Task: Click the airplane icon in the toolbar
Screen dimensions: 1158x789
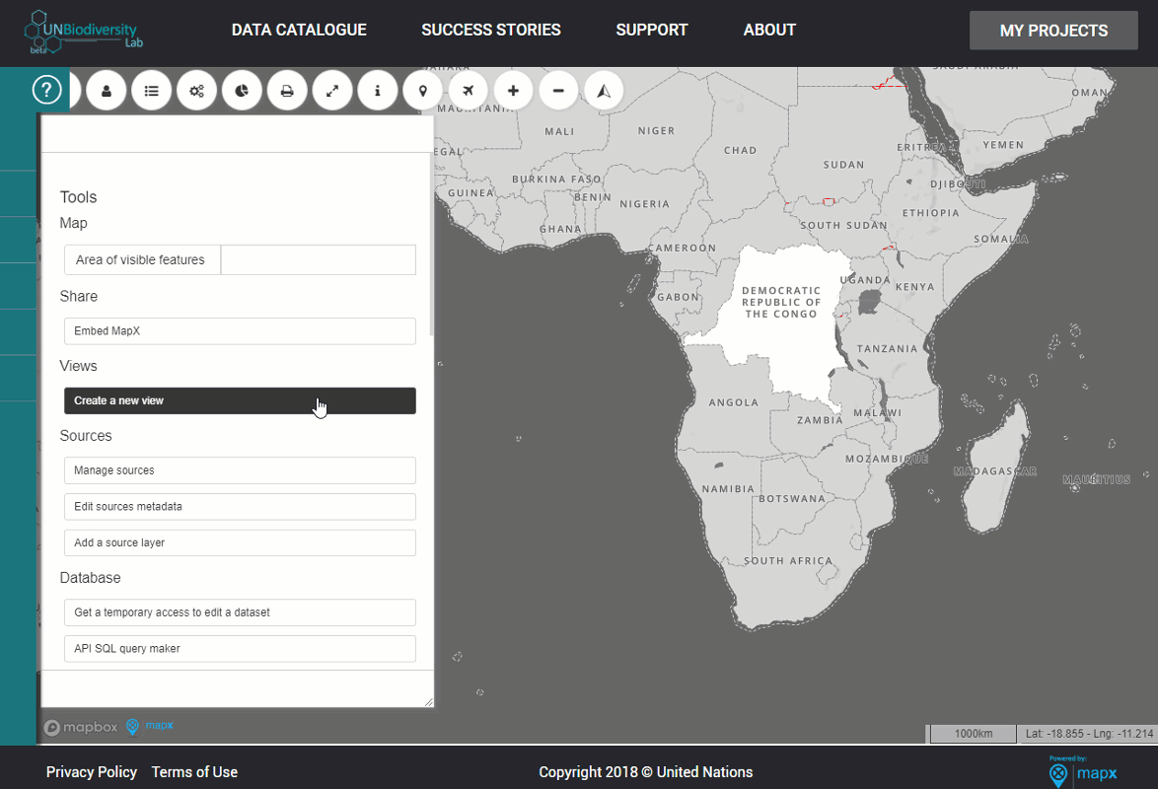Action: pyautogui.click(x=469, y=91)
